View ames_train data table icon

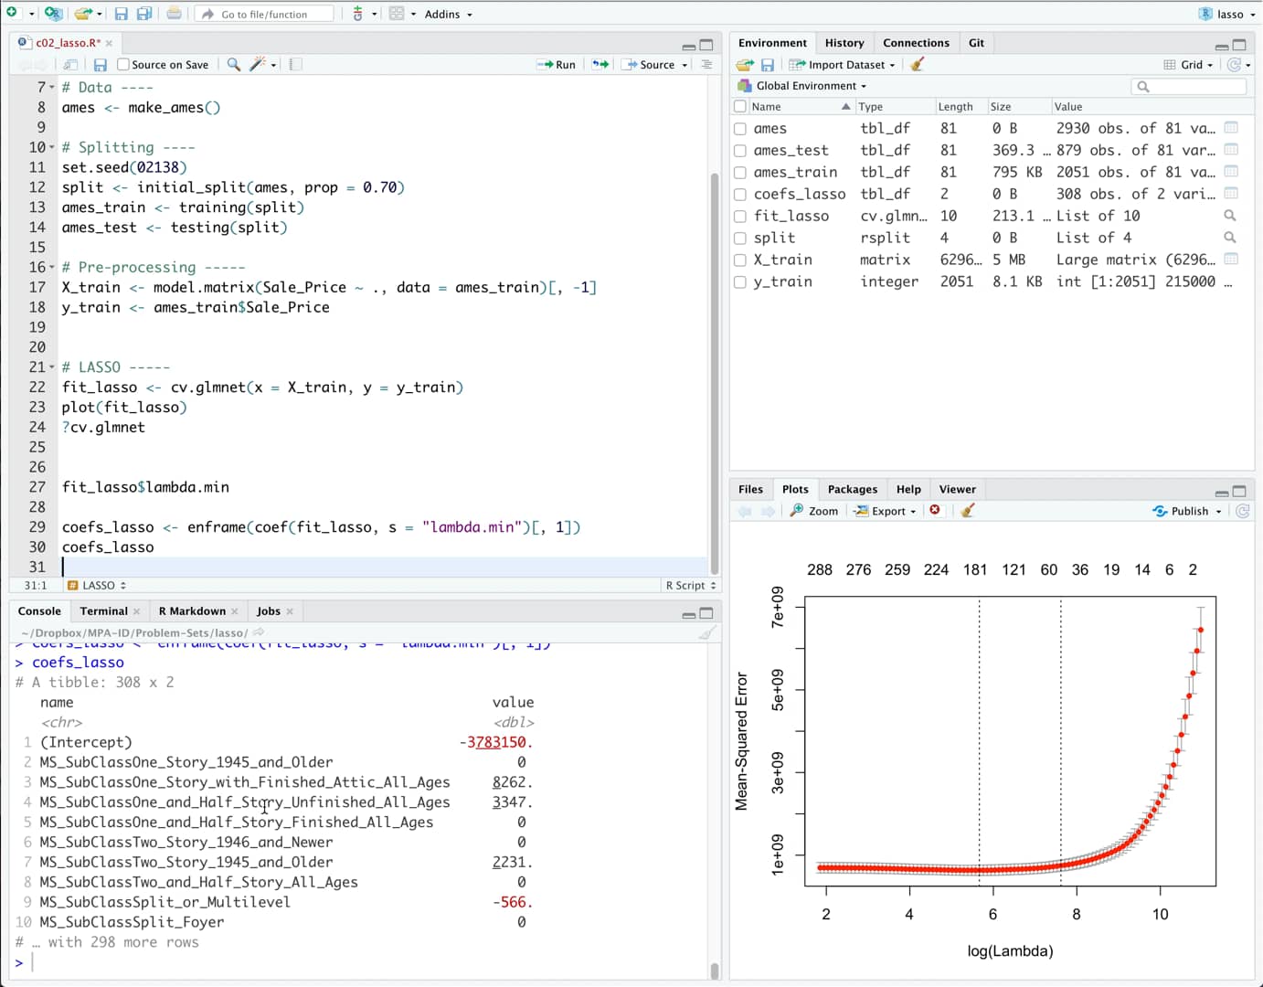(x=1231, y=172)
